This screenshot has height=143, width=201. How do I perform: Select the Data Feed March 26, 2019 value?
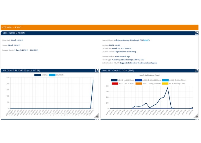(17, 40)
